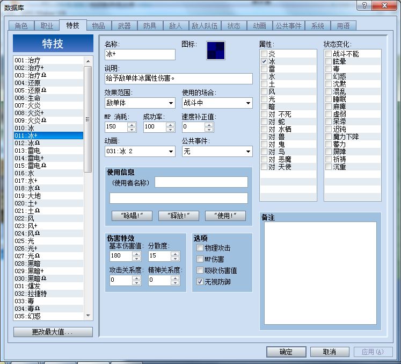Check the 睡眠 state change

click(x=329, y=99)
